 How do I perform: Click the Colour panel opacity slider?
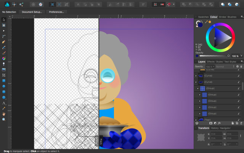coord(214,56)
